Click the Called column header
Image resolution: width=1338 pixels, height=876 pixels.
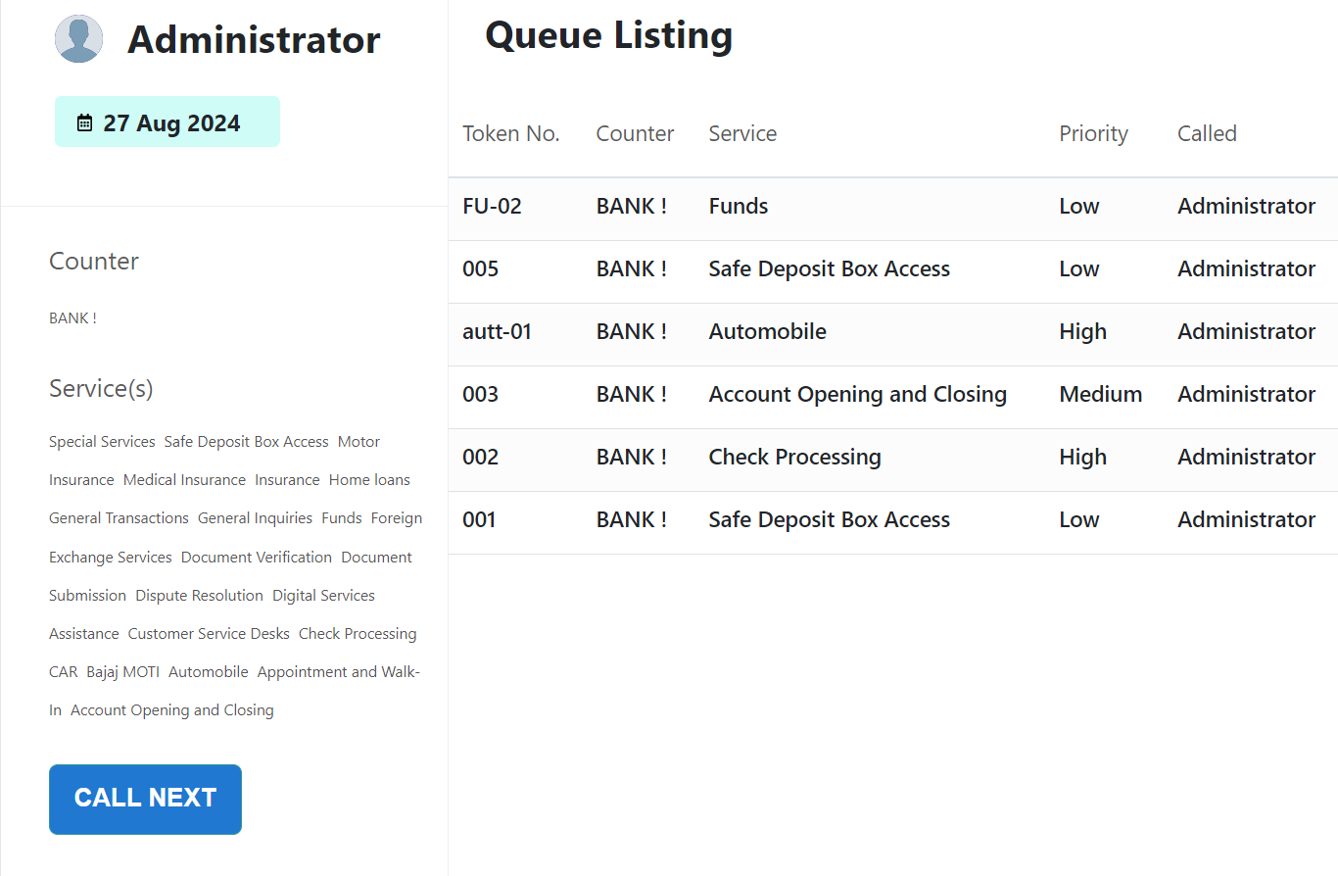tap(1207, 134)
